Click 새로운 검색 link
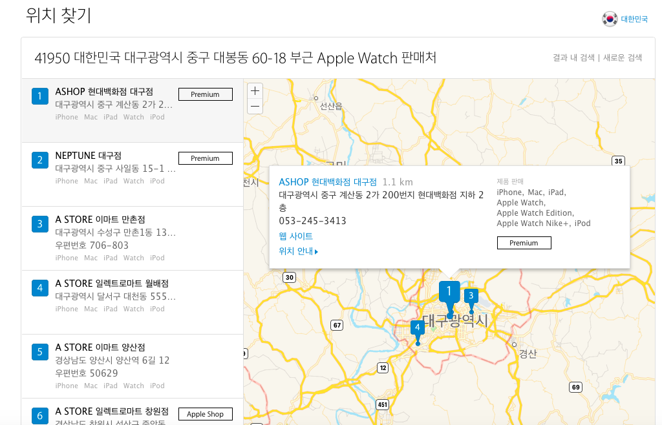The height and width of the screenshot is (425, 662). [x=623, y=57]
